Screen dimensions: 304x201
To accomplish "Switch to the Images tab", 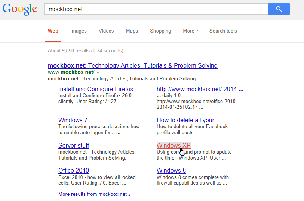I will (x=78, y=31).
